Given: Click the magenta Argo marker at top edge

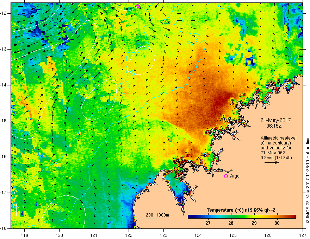Looking at the screenshot, I should (138, 6).
